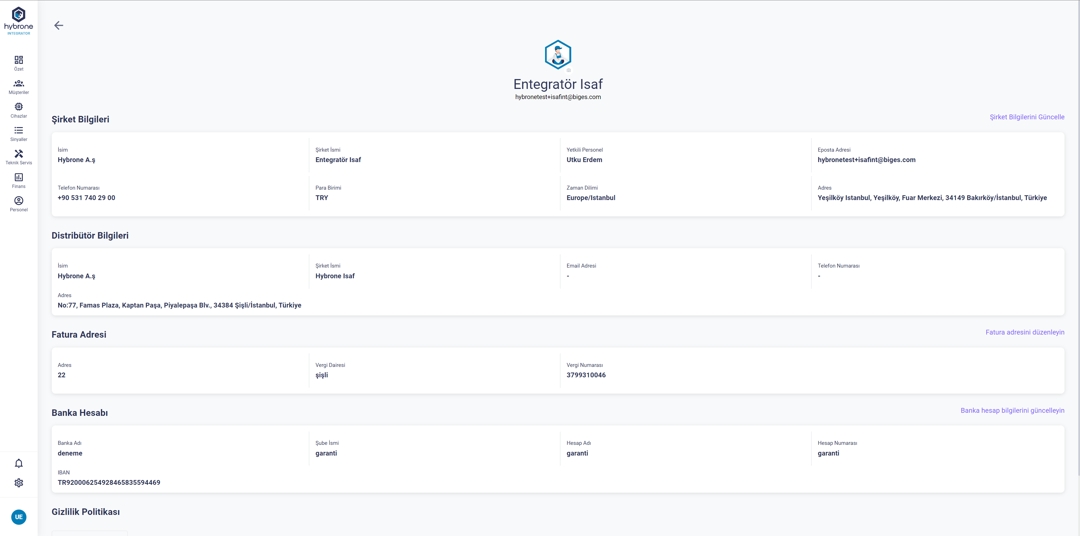Screen dimensions: 1080x536
Task: Open the Teknik Servis tools icon
Action: point(19,157)
